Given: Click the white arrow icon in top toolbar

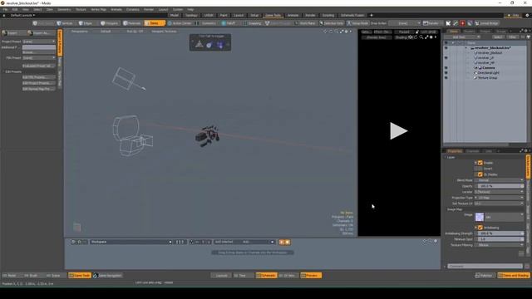Looking at the screenshot, I should coord(448,23).
